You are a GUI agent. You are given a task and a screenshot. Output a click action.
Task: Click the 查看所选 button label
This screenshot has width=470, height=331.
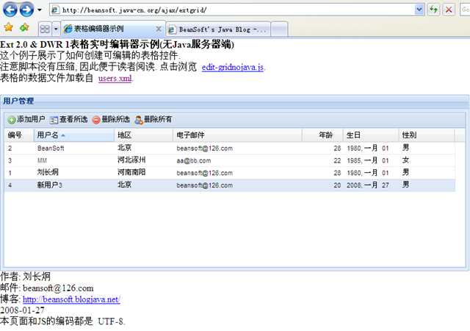[73, 119]
